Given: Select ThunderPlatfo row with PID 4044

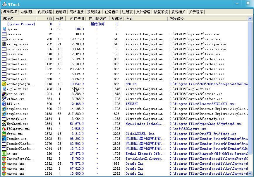Looking at the screenshot, I should tap(124, 149).
